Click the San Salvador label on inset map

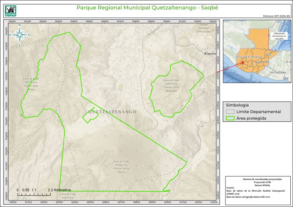277,72
